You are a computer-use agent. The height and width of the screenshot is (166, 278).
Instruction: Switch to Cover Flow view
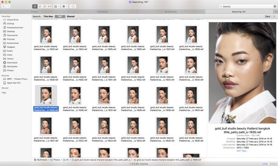tap(49, 7)
